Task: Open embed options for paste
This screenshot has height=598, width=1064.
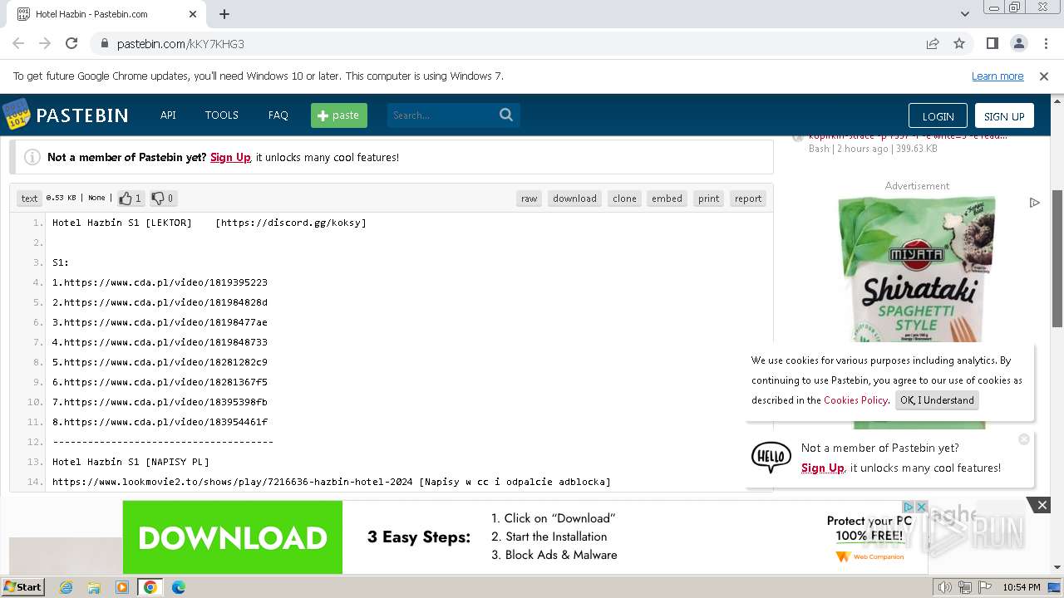Action: pos(667,199)
